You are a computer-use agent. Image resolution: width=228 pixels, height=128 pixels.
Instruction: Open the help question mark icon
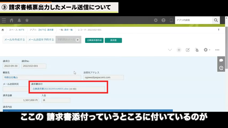point(163,20)
